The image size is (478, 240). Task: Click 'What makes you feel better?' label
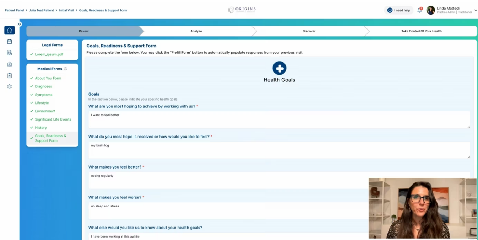point(115,167)
